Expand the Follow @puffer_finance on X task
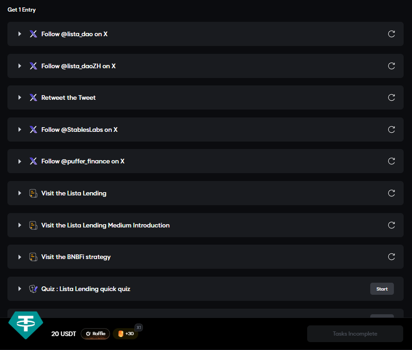 point(19,161)
